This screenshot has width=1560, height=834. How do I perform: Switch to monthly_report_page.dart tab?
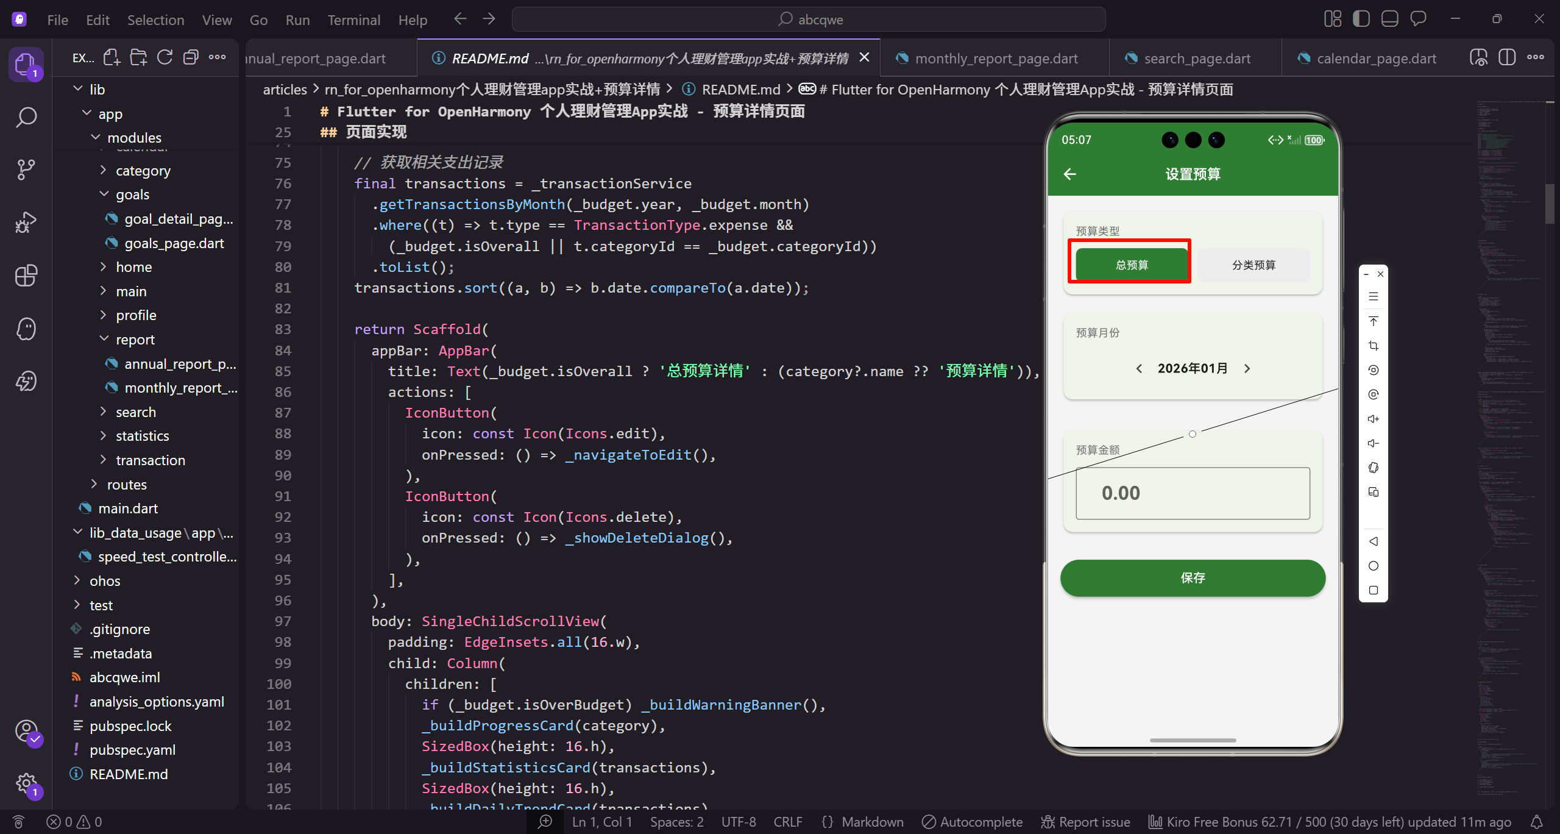(996, 59)
